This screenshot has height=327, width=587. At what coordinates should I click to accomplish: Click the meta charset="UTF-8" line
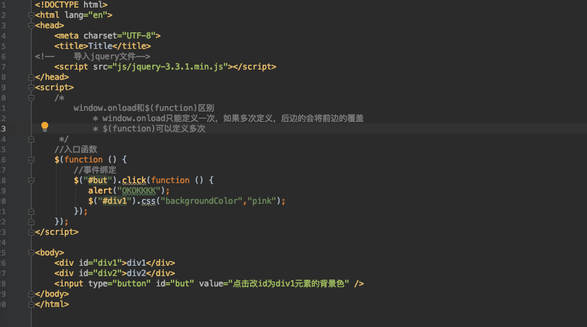(x=107, y=36)
